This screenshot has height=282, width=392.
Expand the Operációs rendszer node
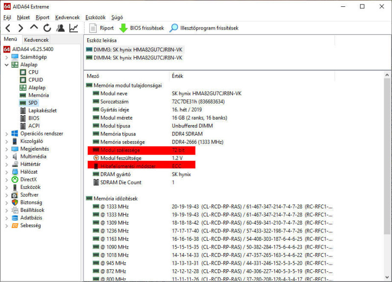7,134
